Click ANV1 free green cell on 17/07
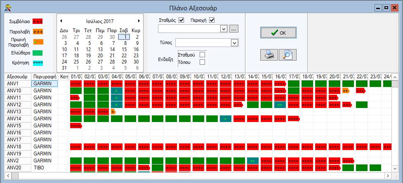Image resolution: width=403 pixels, height=183 pixels. 294,84
